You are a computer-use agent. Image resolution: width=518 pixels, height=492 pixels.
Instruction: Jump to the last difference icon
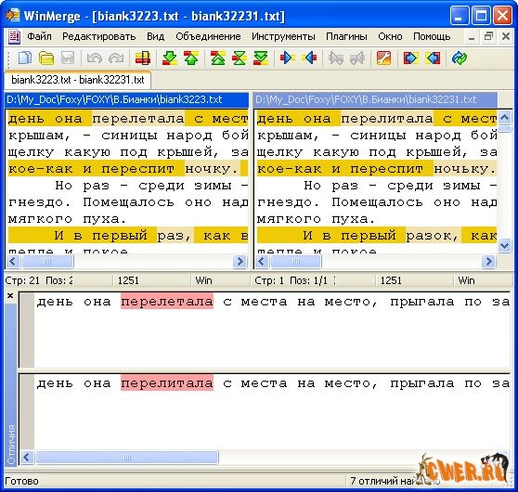pyautogui.click(x=261, y=58)
